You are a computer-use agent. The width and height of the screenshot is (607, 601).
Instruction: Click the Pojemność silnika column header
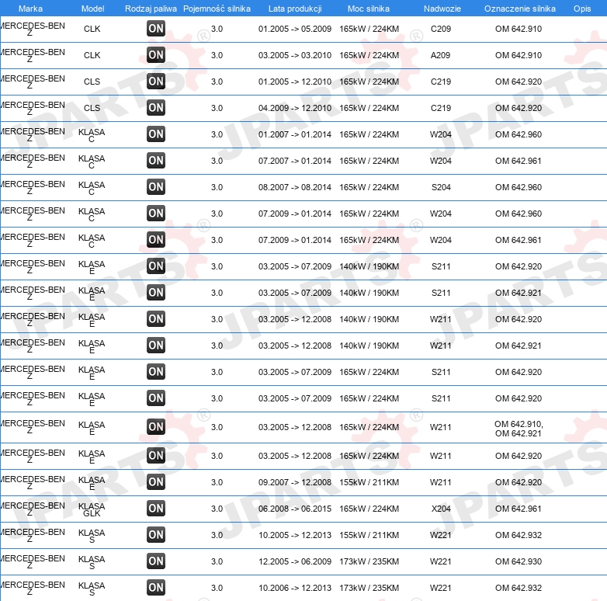217,9
